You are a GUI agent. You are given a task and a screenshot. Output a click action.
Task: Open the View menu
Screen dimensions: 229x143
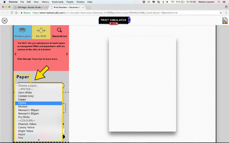click(36, 2)
